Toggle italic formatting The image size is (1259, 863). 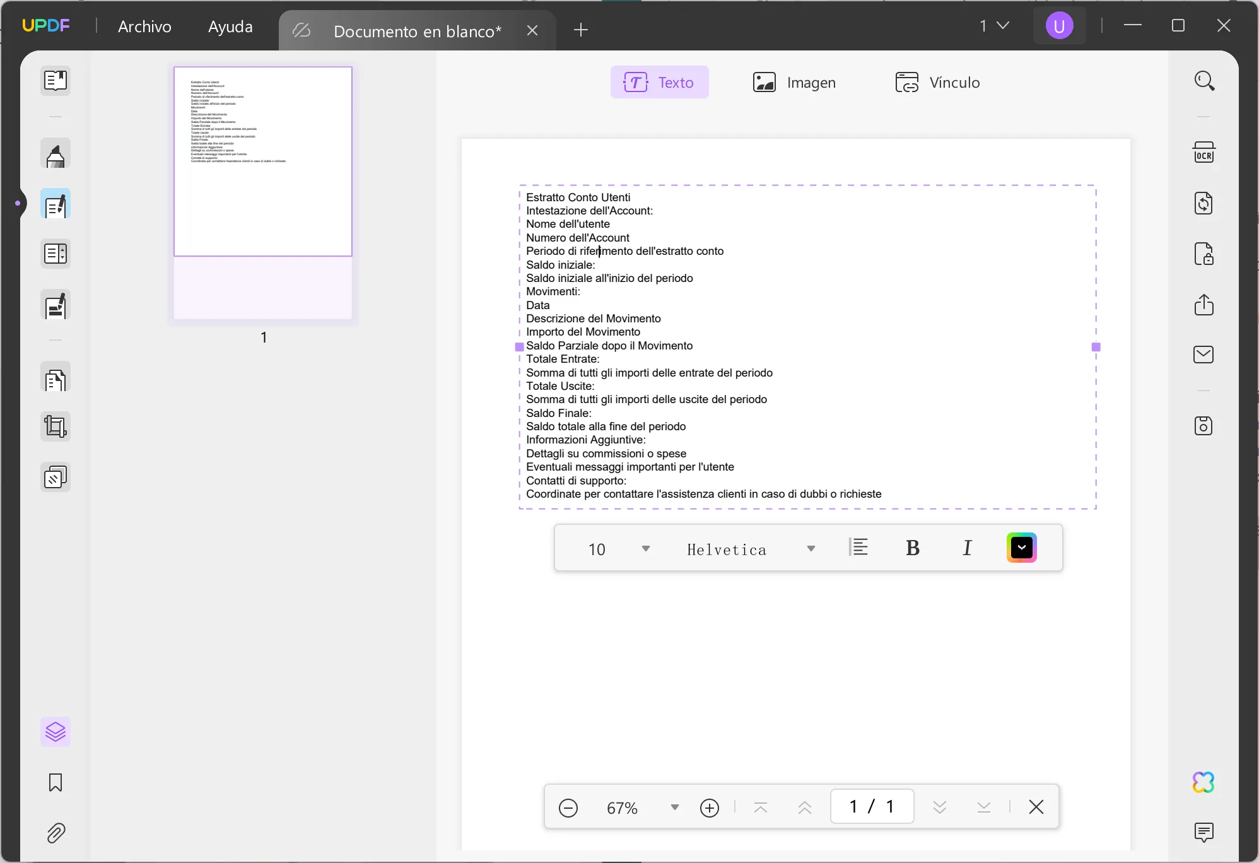[x=967, y=548]
